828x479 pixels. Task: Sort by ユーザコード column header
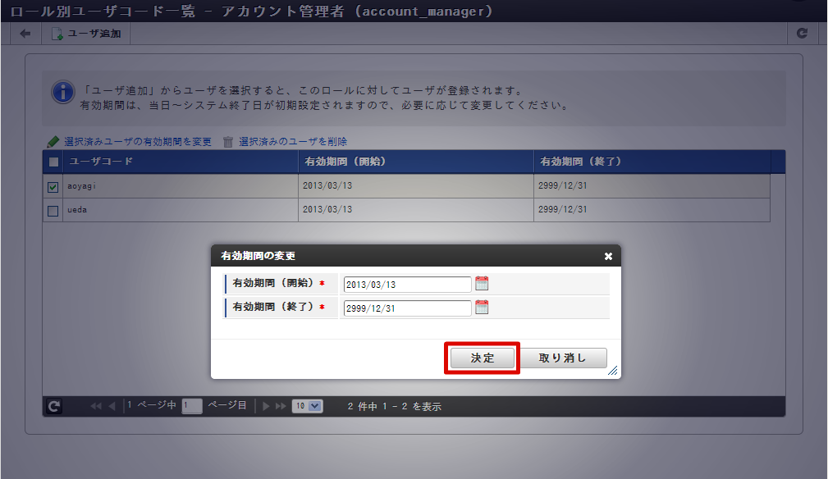coord(181,162)
